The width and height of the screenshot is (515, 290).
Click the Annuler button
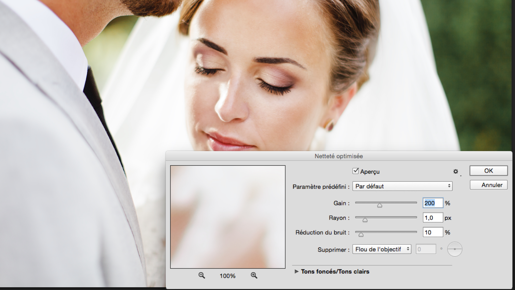coord(488,185)
